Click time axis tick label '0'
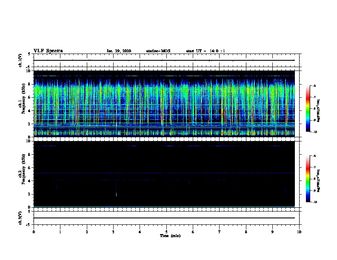Screen dimensions: 337x260 (34, 232)
